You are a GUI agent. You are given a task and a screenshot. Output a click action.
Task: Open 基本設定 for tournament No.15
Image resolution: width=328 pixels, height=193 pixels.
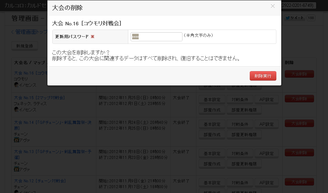pos(212,100)
